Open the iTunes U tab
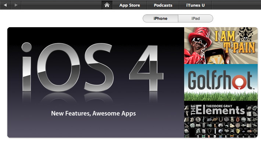Image resolution: width=261 pixels, height=142 pixels. click(x=196, y=5)
